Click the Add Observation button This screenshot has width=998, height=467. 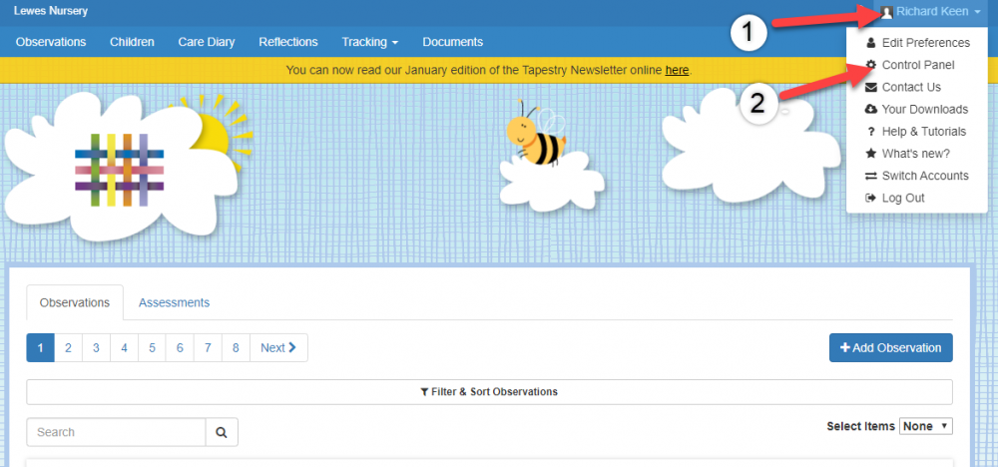[890, 347]
